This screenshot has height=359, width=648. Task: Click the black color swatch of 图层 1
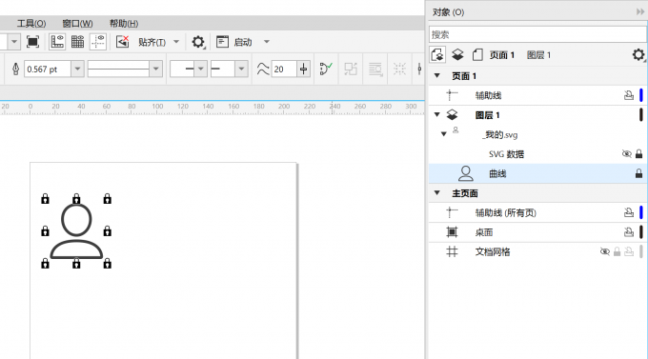(x=641, y=115)
